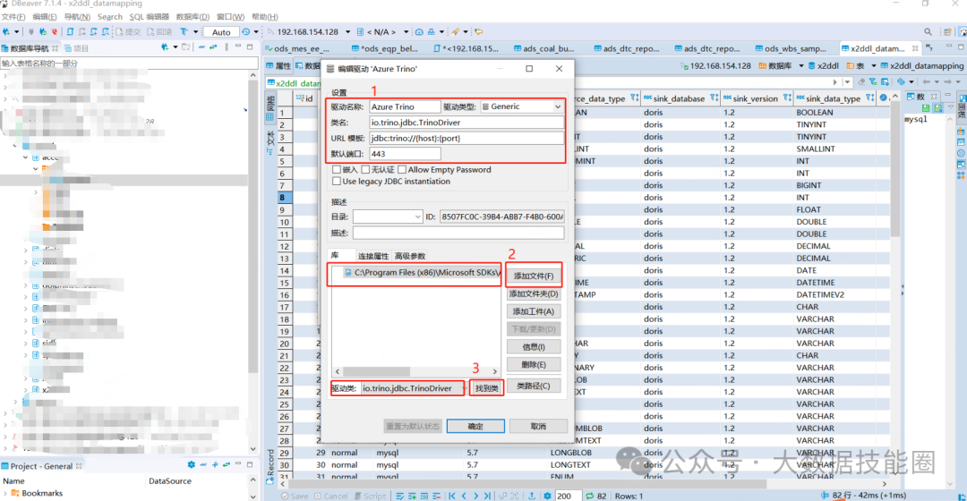Click the disconnect red plug icon
Image resolution: width=967 pixels, height=501 pixels.
click(55, 32)
